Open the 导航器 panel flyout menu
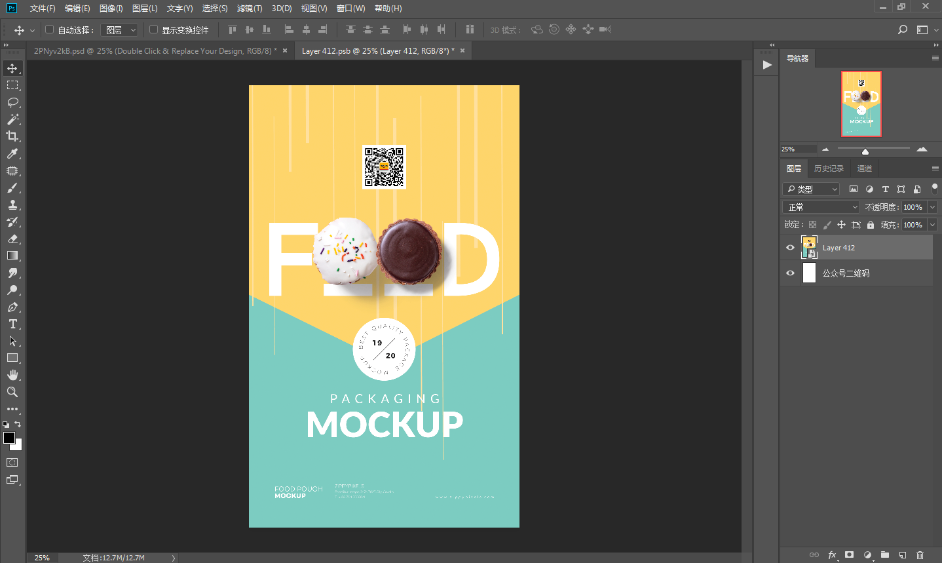Screen dimensions: 942x563 (935, 58)
